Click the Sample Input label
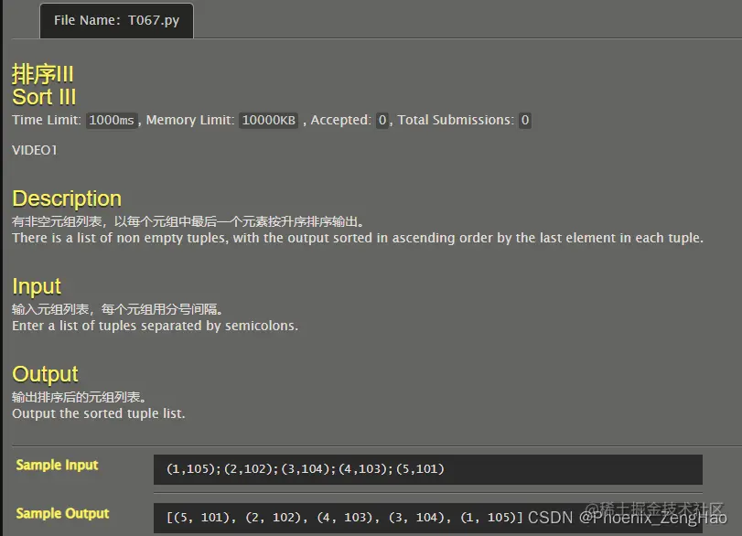The image size is (742, 536). (x=58, y=465)
